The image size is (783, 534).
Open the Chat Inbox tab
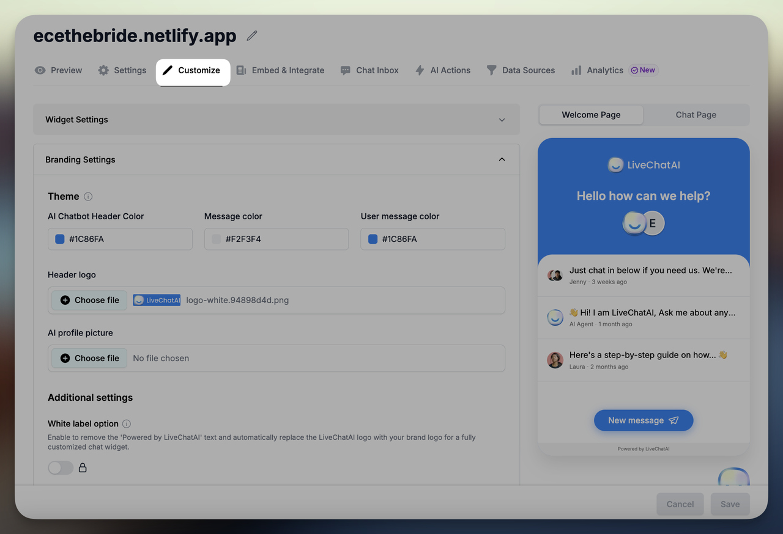[x=369, y=70]
